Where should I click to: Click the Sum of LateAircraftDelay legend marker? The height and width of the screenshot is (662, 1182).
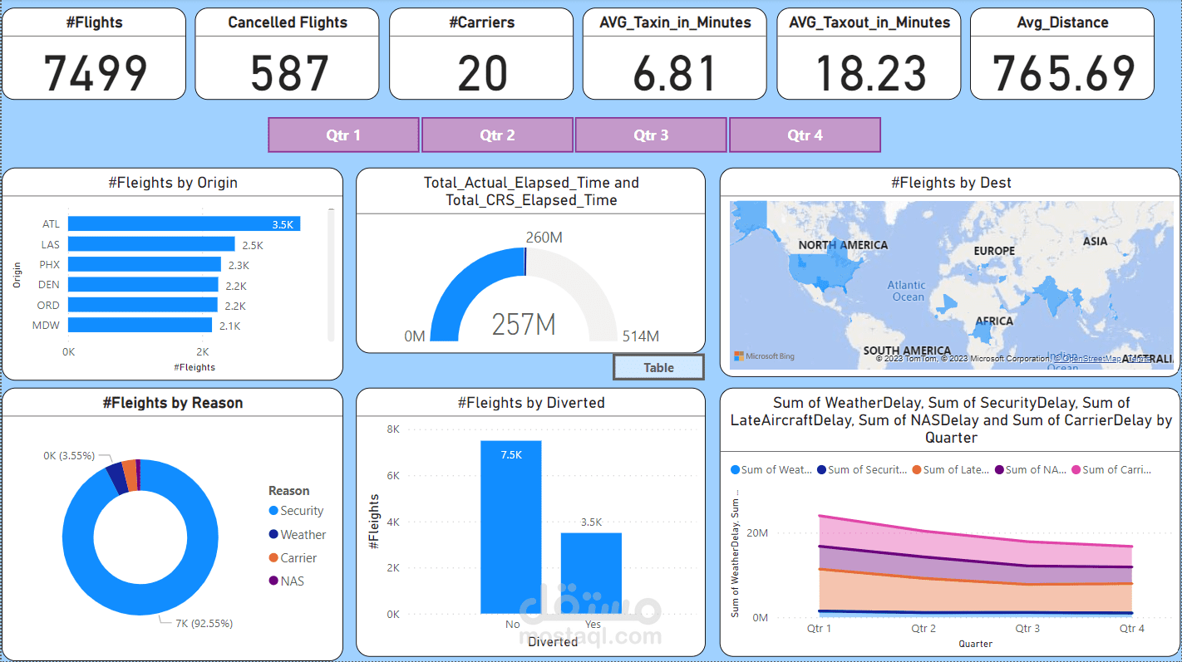click(919, 469)
